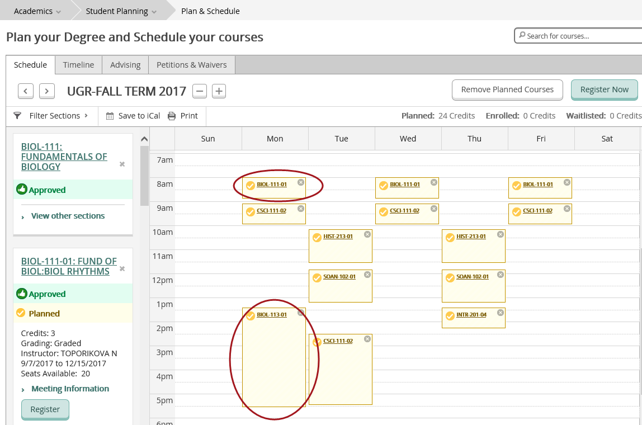The height and width of the screenshot is (425, 642).
Task: Click Save to iCal text
Action: [139, 116]
